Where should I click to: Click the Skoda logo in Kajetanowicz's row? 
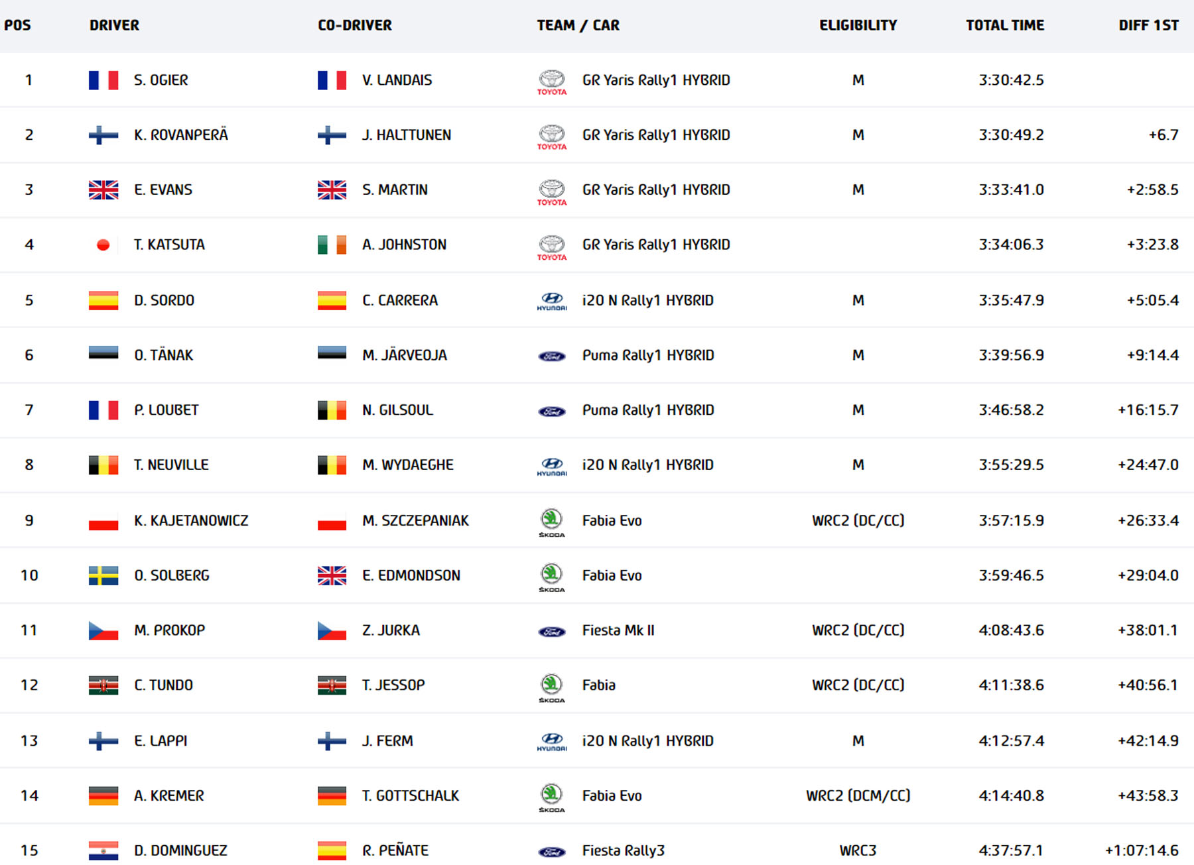point(551,522)
